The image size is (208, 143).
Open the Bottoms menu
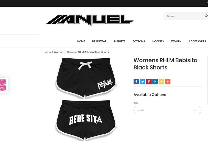tap(139, 41)
